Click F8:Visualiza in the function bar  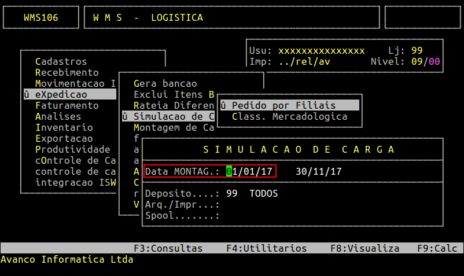364,248
